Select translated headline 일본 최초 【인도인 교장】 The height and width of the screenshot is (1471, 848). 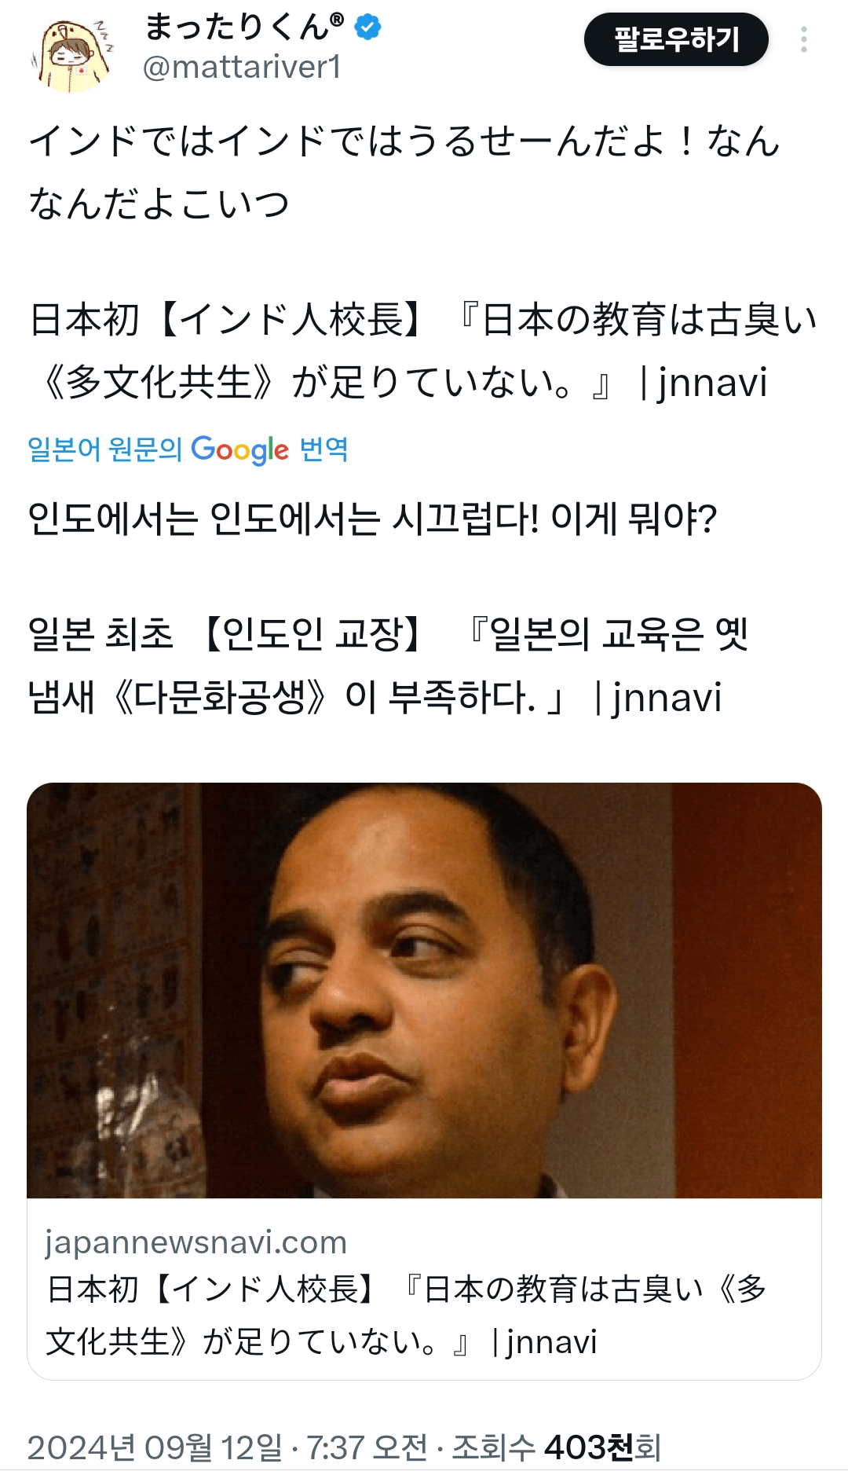(389, 666)
